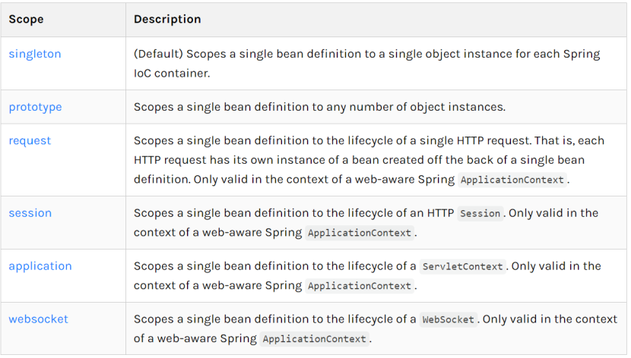Click ApplicationContext code in session row
Viewport: 631px width, 358px height.
(x=360, y=233)
